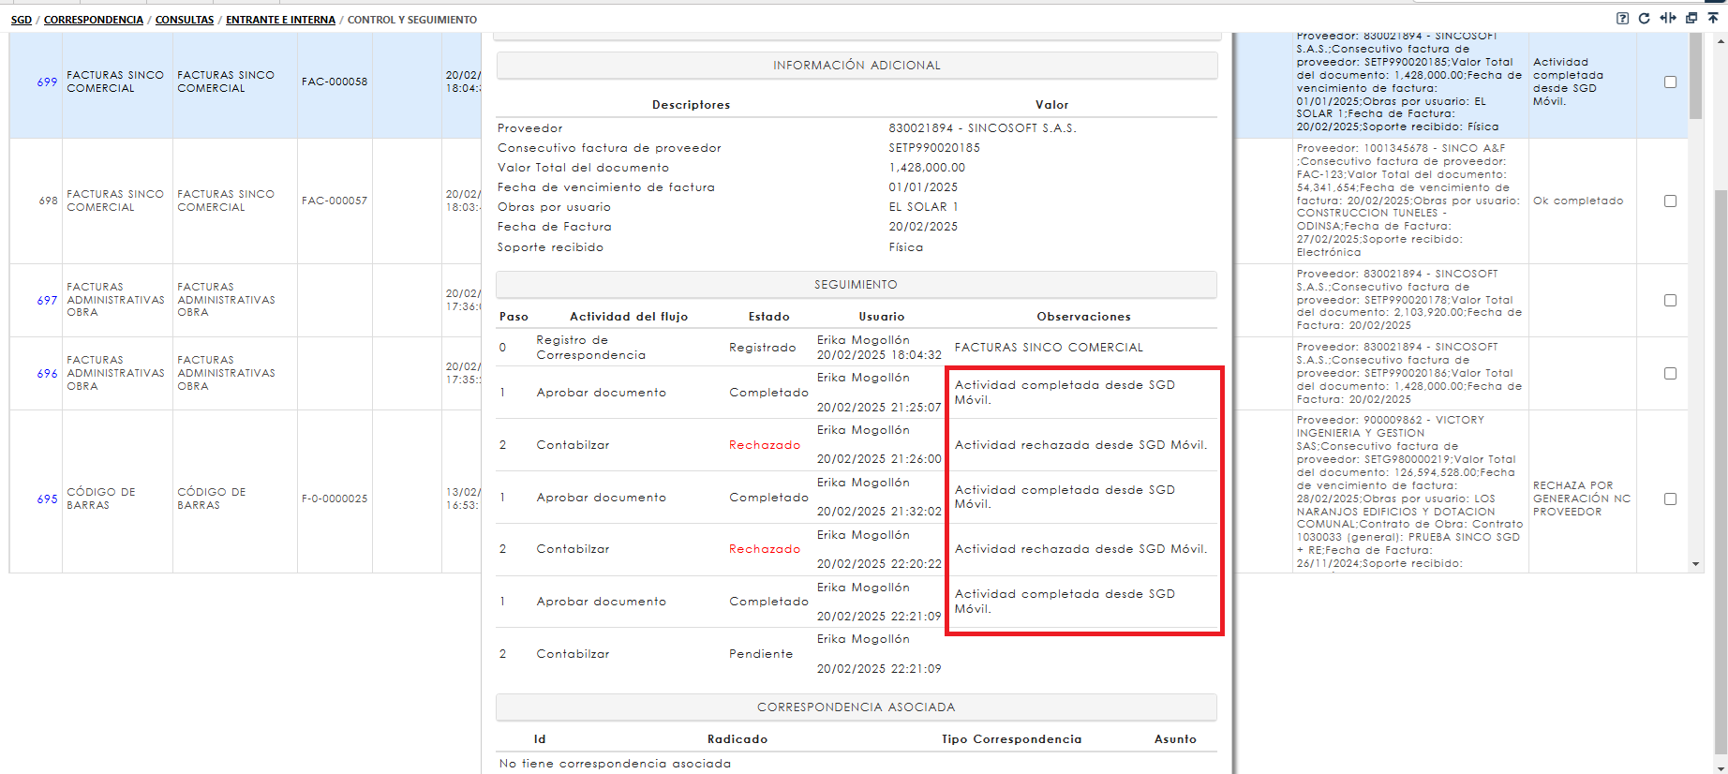Open record link 696

coord(47,374)
